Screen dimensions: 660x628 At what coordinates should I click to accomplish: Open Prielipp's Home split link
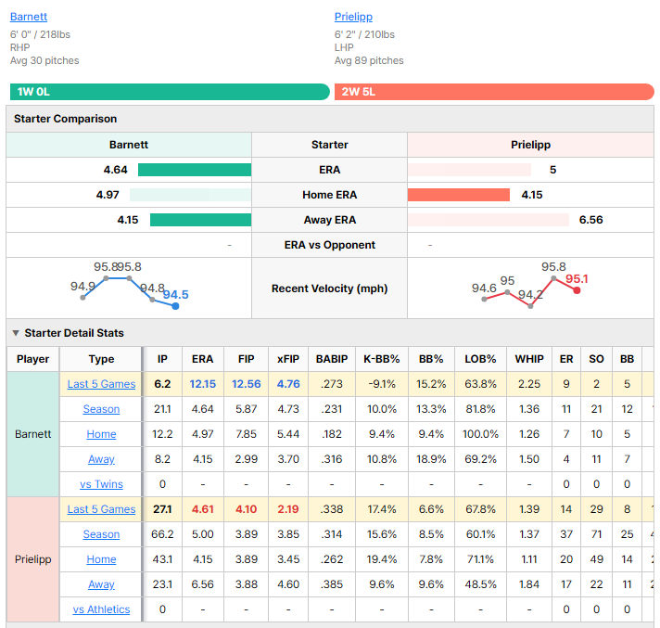pyautogui.click(x=101, y=559)
